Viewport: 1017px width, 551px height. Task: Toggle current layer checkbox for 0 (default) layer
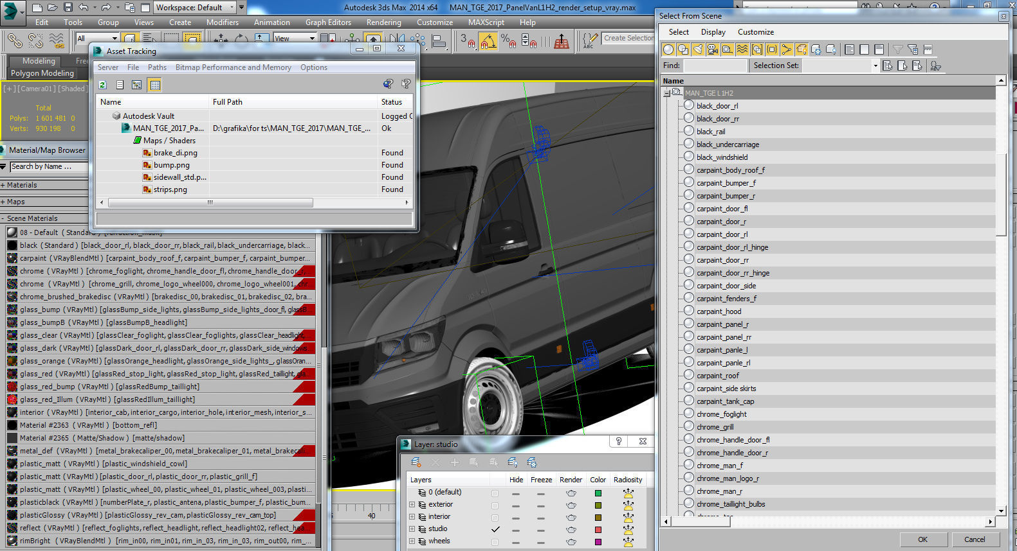(495, 493)
